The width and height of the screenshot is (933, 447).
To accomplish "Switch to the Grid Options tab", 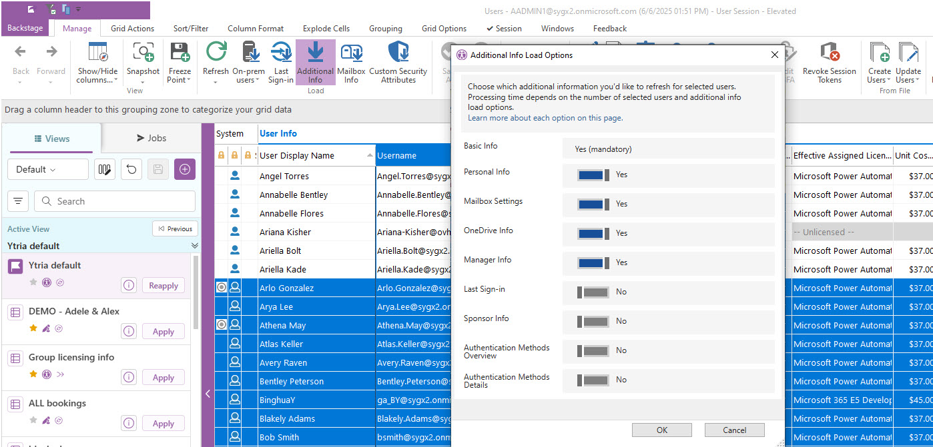I will pyautogui.click(x=444, y=29).
